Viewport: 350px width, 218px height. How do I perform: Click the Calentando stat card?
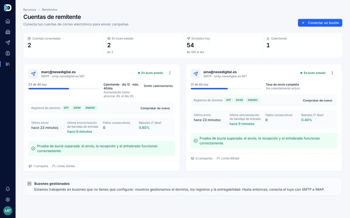coord(302,45)
